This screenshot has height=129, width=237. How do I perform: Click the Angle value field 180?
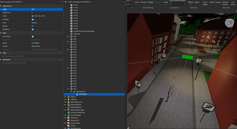coord(47,9)
